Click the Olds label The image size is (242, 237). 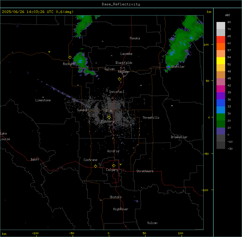point(109,111)
